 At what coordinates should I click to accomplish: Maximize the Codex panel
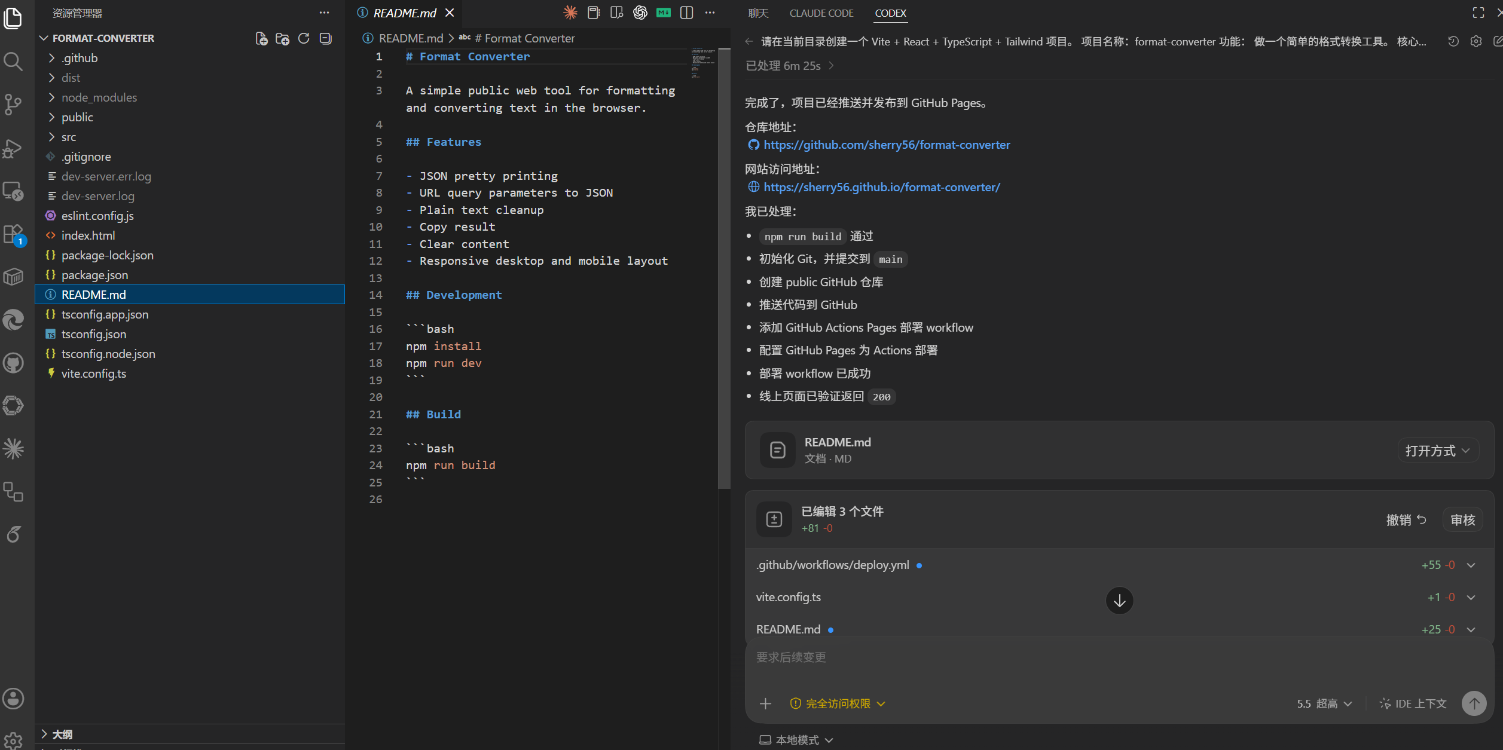[x=1478, y=13]
